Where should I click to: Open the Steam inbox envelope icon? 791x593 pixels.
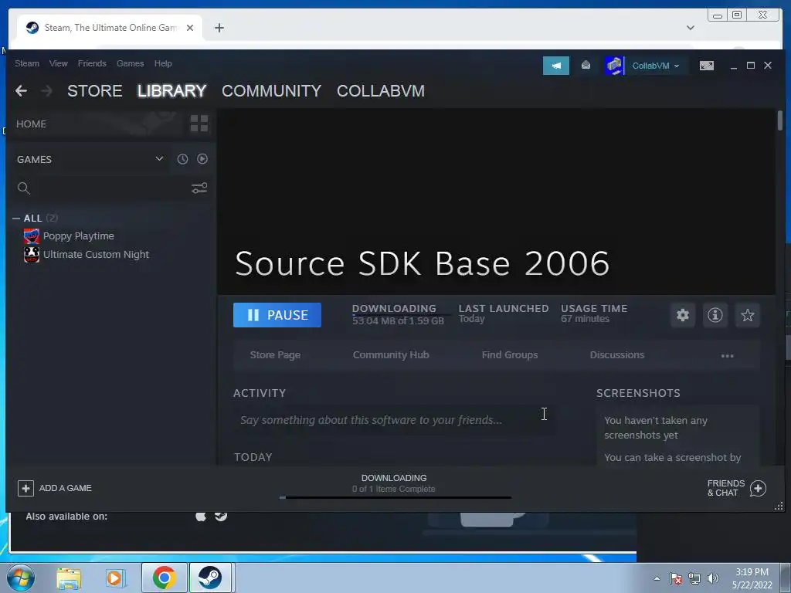point(586,65)
